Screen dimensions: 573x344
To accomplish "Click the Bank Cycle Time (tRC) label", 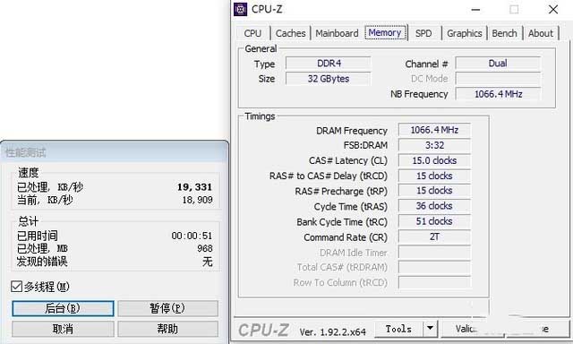I will [342, 222].
